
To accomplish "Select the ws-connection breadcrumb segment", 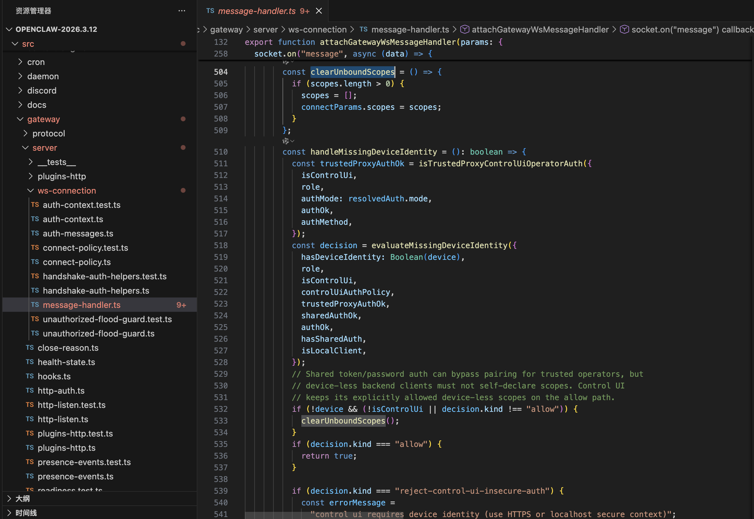I will [x=317, y=30].
